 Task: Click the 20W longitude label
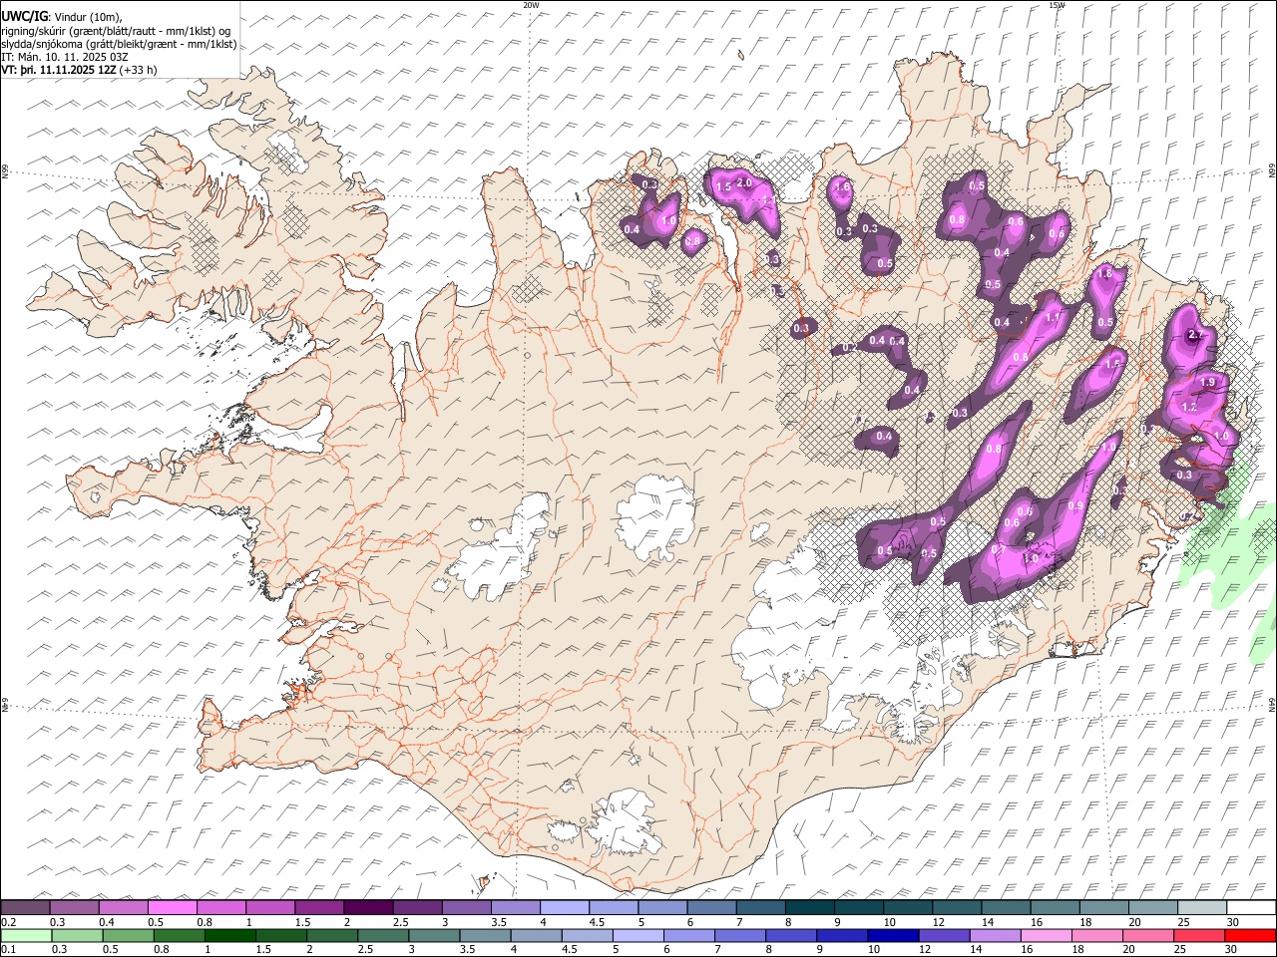point(531,5)
